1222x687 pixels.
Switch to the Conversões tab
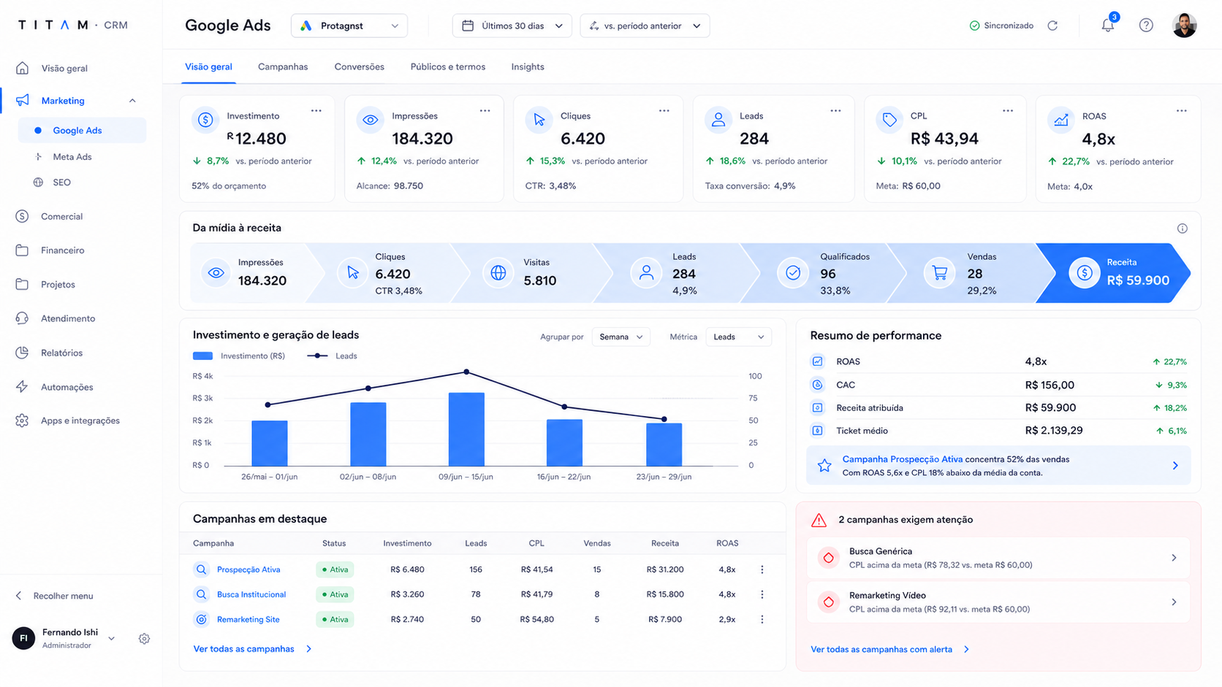[x=359, y=66]
